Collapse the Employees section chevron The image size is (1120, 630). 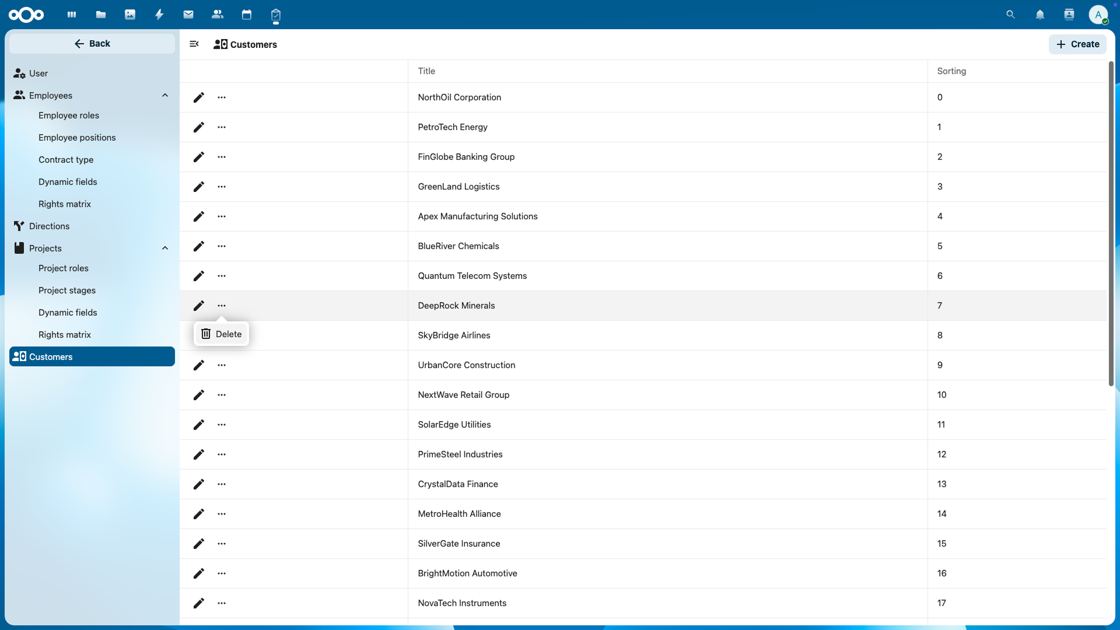pyautogui.click(x=165, y=96)
